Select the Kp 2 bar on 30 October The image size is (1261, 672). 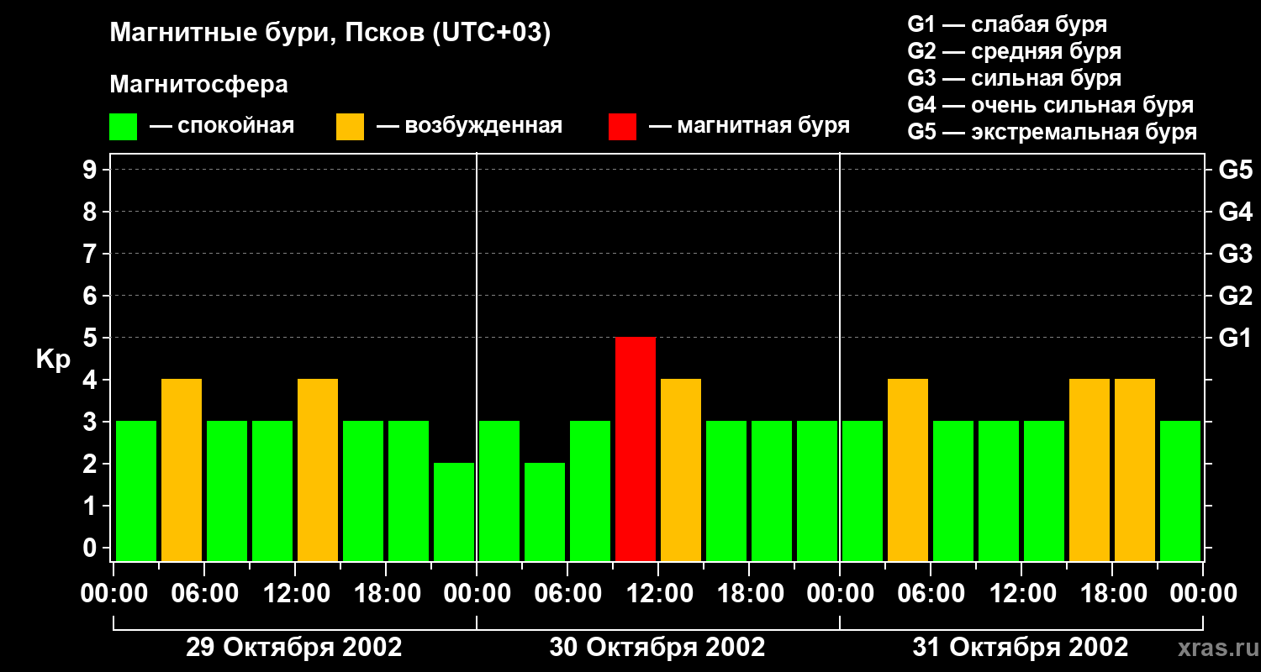coord(545,512)
